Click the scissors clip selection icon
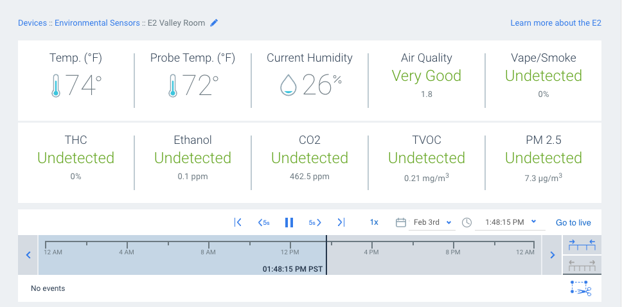This screenshot has width=622, height=307. point(581,289)
